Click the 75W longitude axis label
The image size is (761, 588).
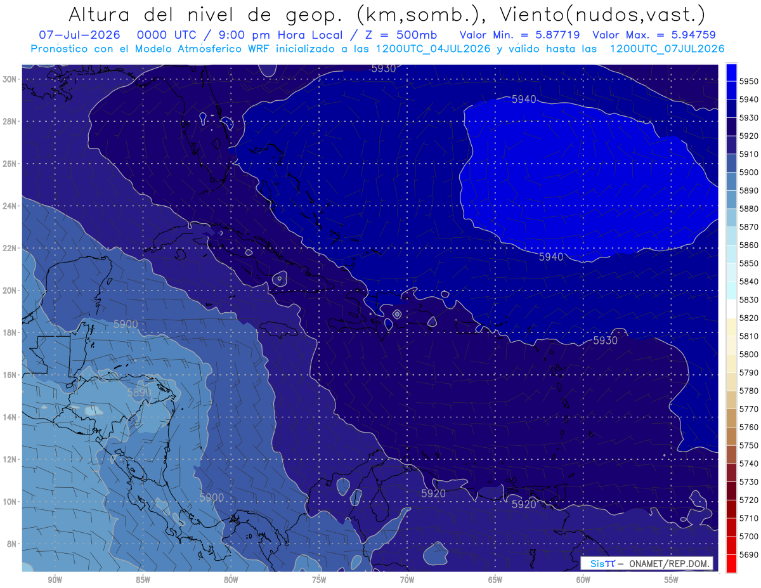[x=319, y=580]
